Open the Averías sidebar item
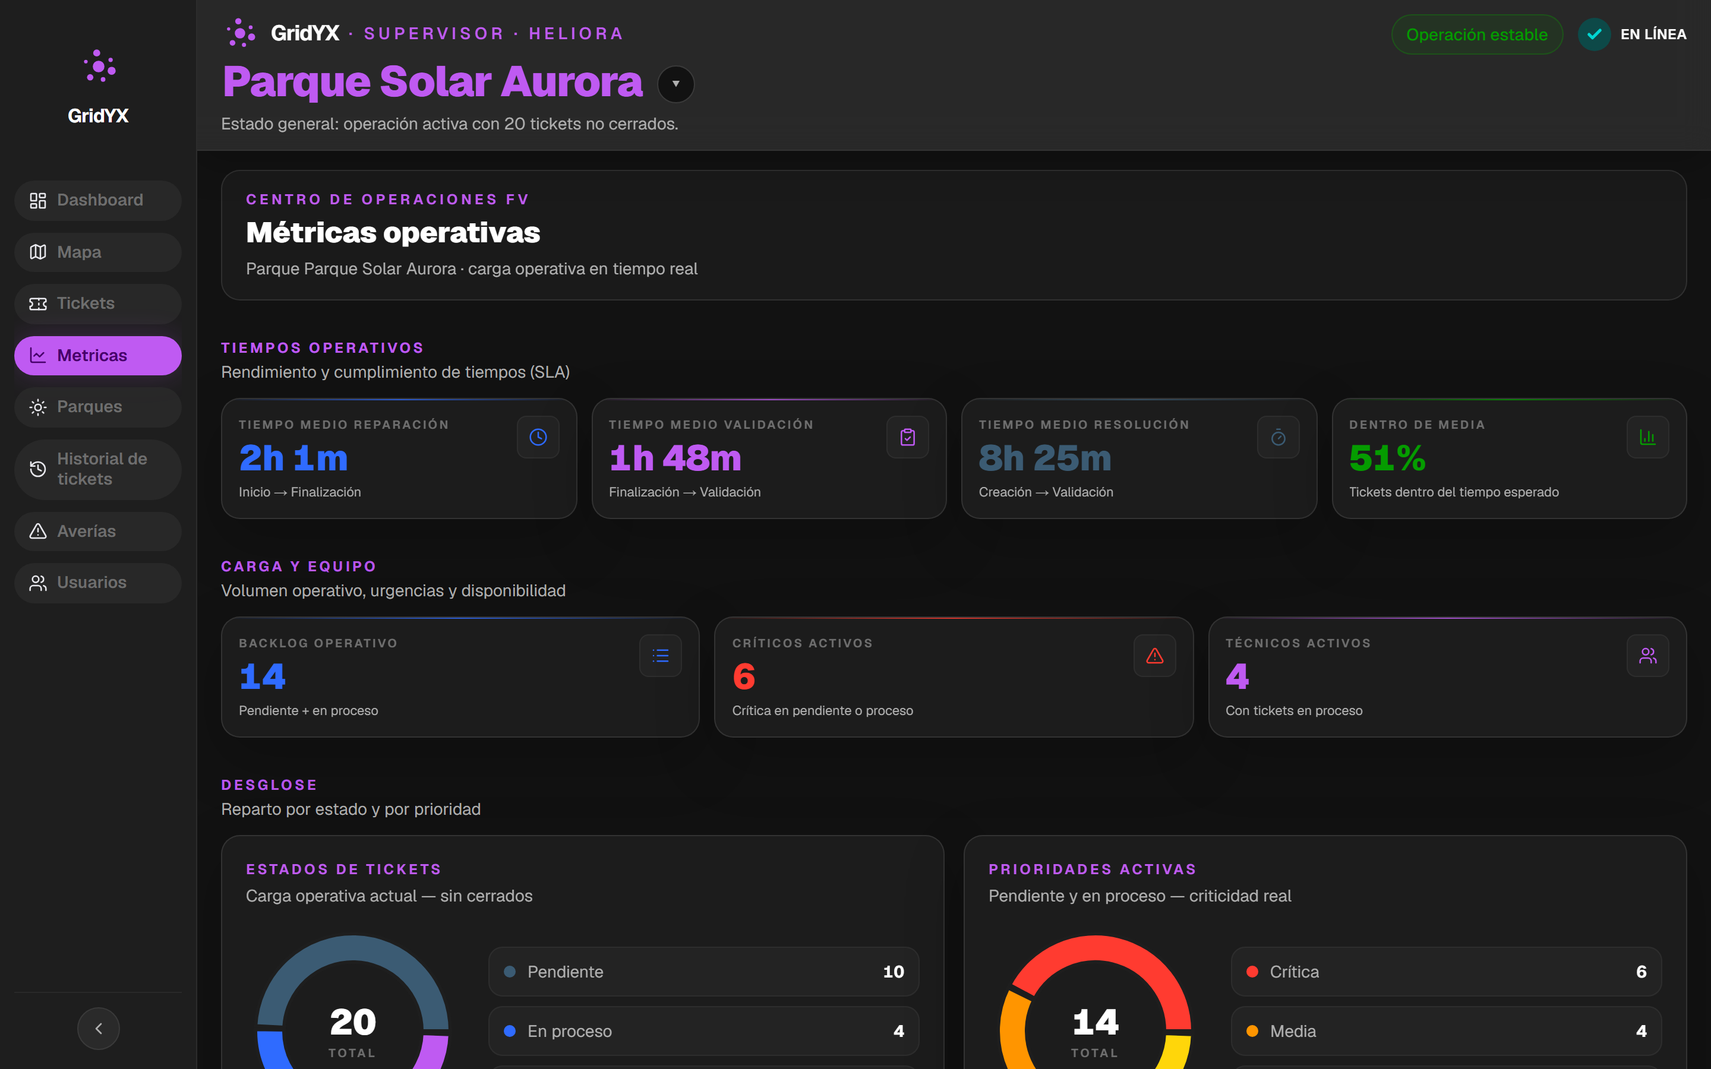Screen dimensions: 1711x1069 pos(97,531)
